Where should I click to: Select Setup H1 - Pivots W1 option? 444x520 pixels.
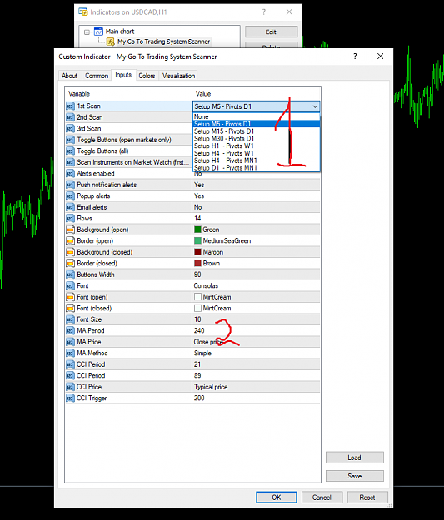pyautogui.click(x=257, y=146)
